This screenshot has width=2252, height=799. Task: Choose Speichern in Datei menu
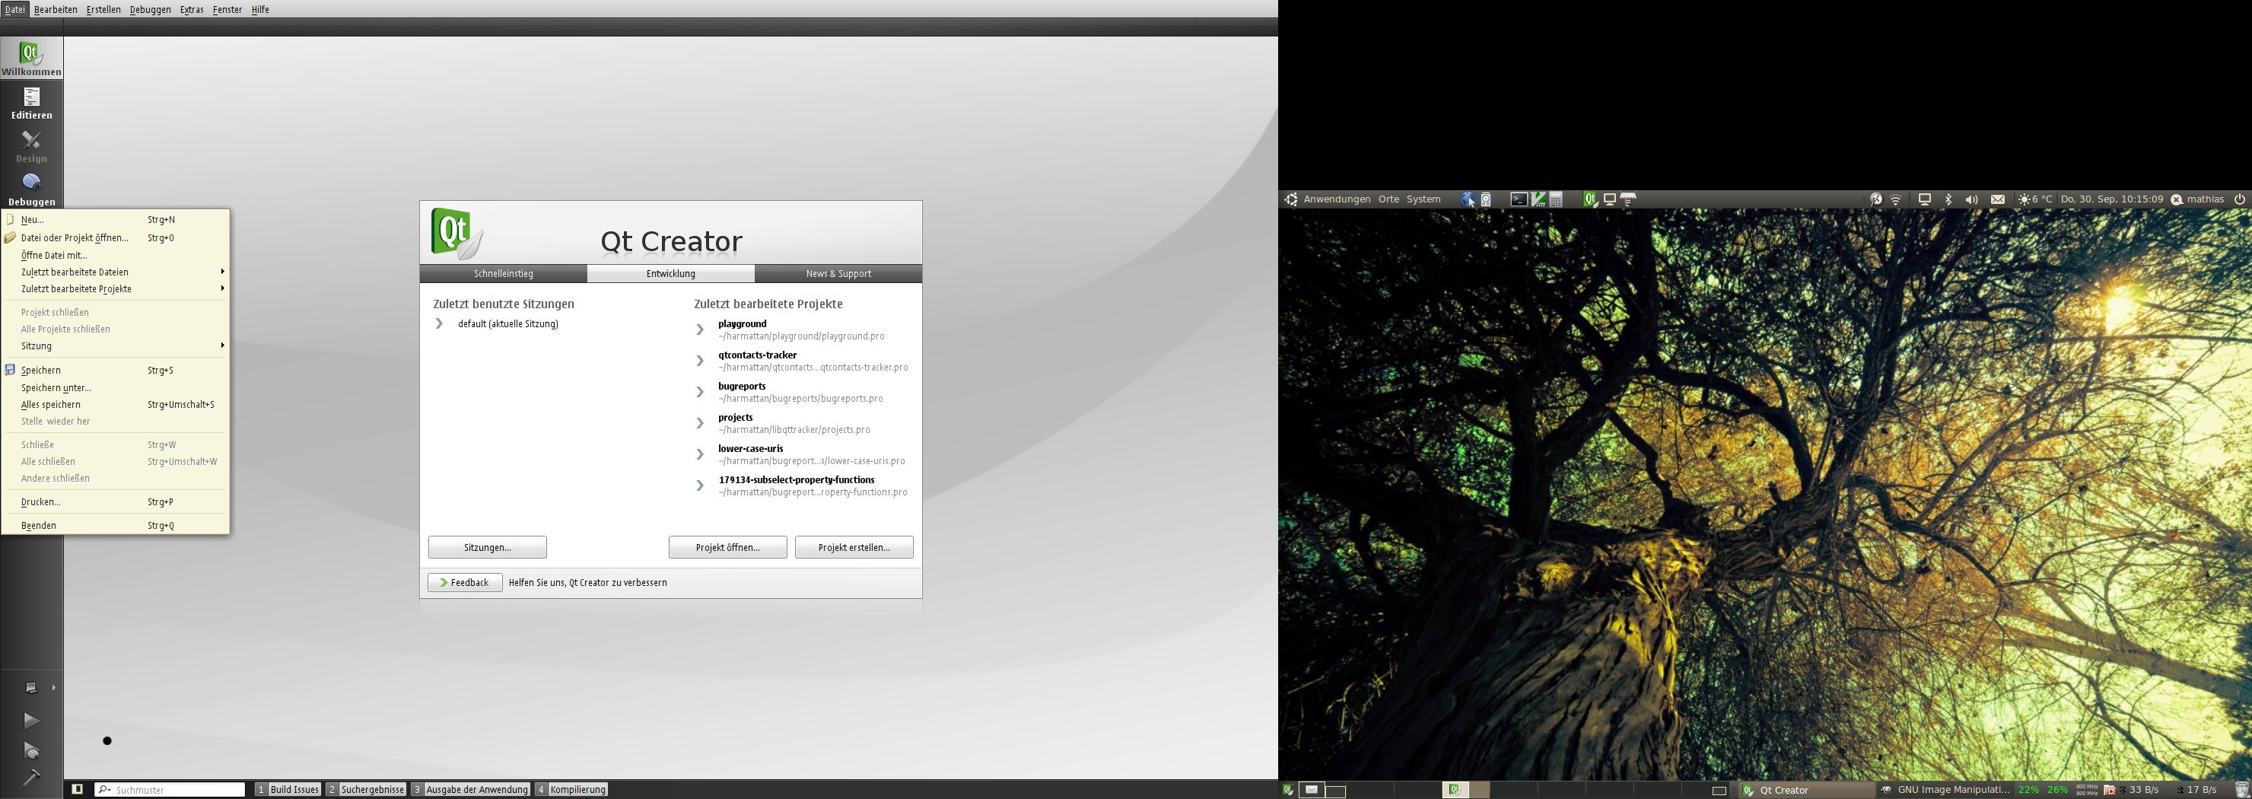pyautogui.click(x=116, y=370)
